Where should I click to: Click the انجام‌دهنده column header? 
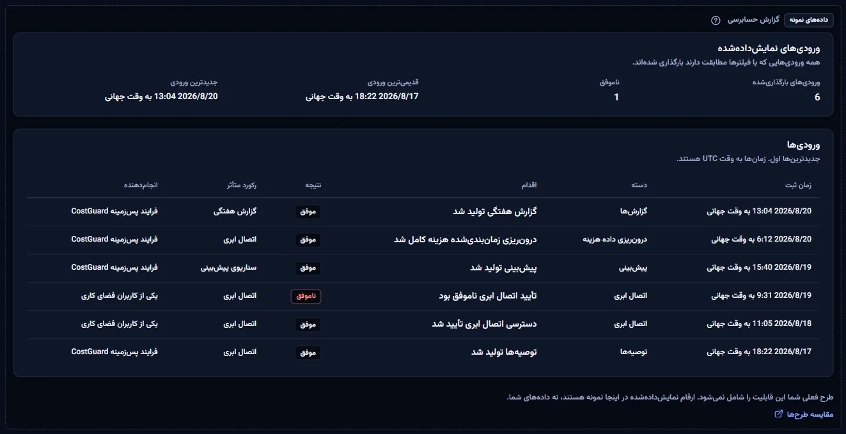click(141, 185)
